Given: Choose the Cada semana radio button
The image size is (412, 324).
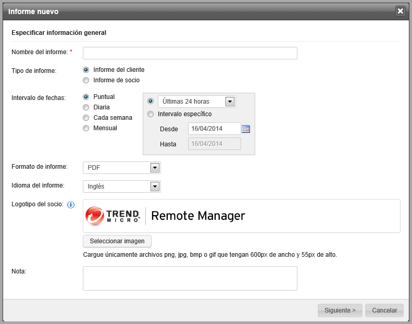Looking at the screenshot, I should pos(86,118).
